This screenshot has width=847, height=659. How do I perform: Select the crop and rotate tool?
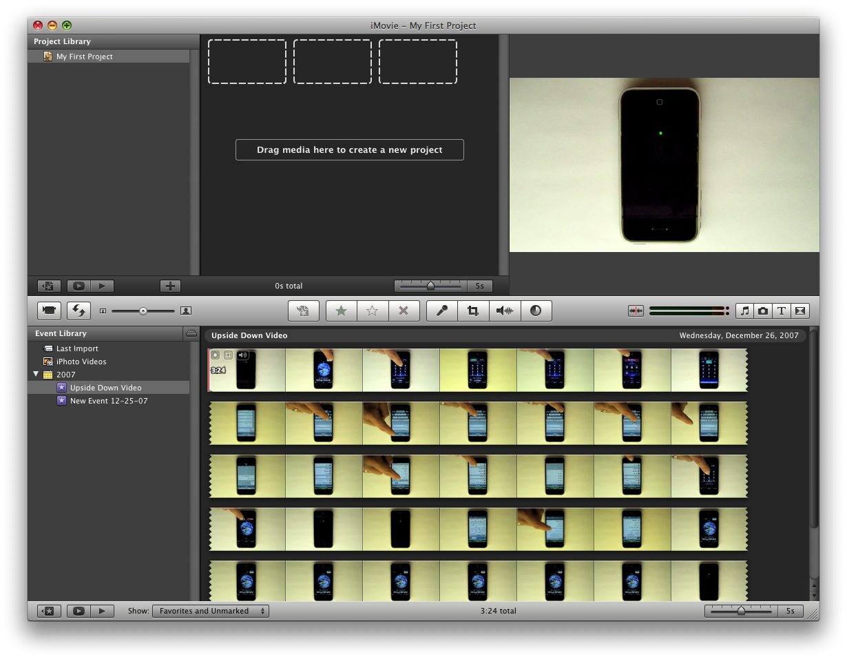(x=473, y=311)
